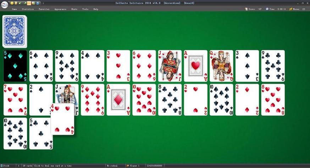Viewport: 310px width, 168px height.
Task: Open the SolSuite dice application button
Action: 4,4
